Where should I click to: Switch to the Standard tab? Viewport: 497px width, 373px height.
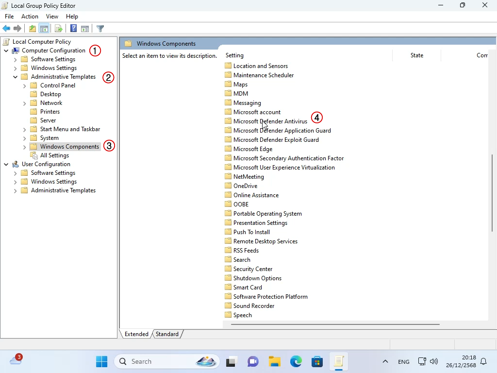click(167, 334)
